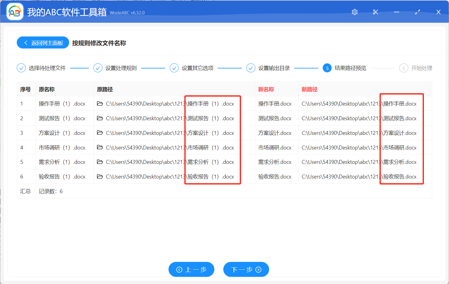449x284 pixels.
Task: Click the blue step 5 circle icon
Action: coord(327,68)
